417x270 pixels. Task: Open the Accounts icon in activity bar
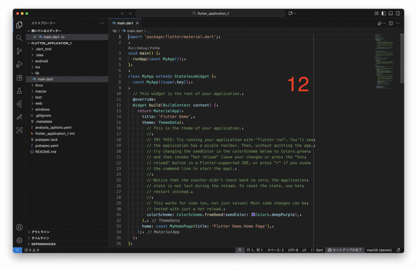click(19, 227)
